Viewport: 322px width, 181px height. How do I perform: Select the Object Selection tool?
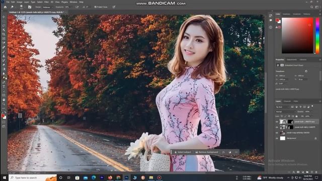pos(4,30)
